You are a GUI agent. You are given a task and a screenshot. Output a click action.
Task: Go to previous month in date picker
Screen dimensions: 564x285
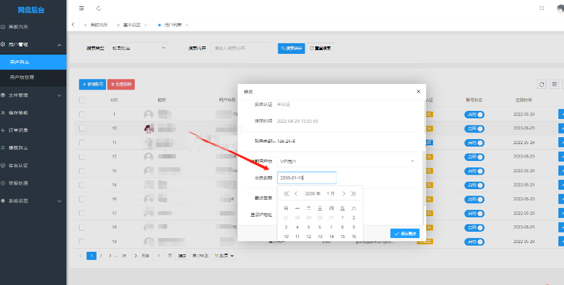pyautogui.click(x=296, y=194)
